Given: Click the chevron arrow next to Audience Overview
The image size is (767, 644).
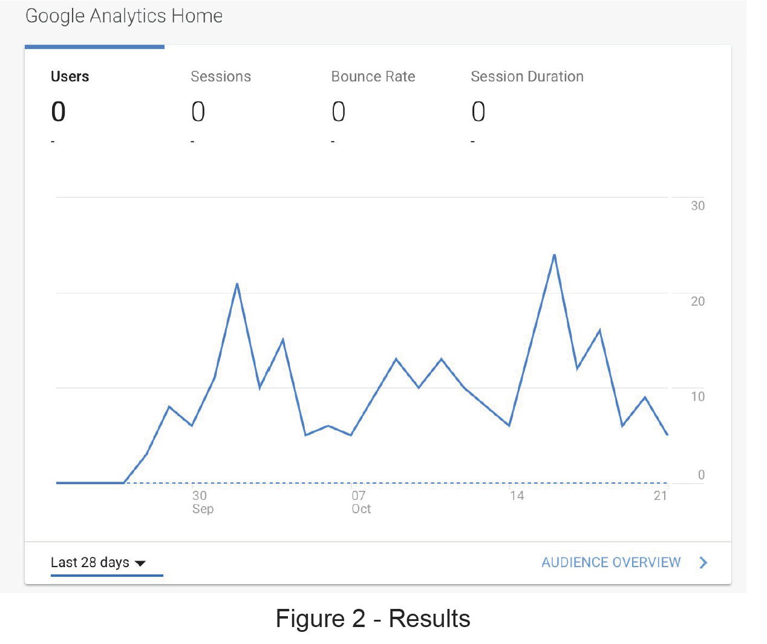Looking at the screenshot, I should [703, 563].
